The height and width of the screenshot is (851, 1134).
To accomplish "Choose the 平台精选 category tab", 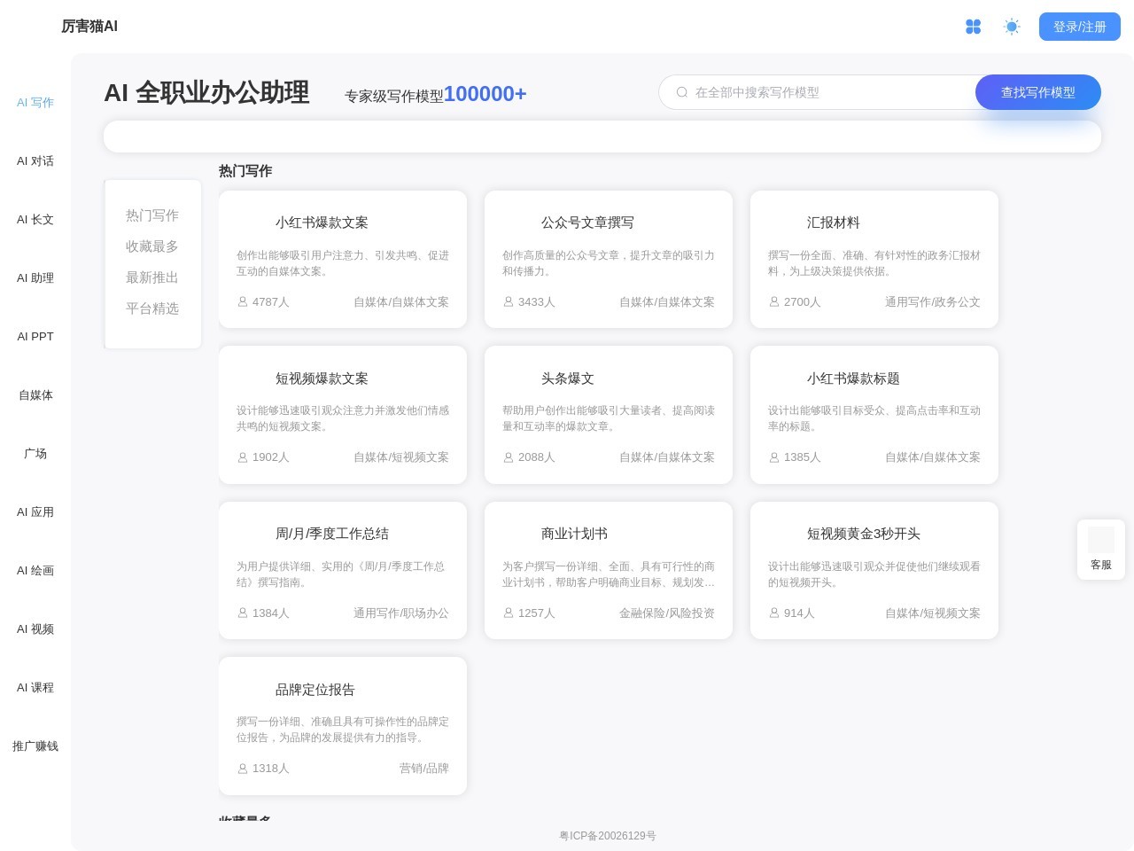I will tap(152, 308).
